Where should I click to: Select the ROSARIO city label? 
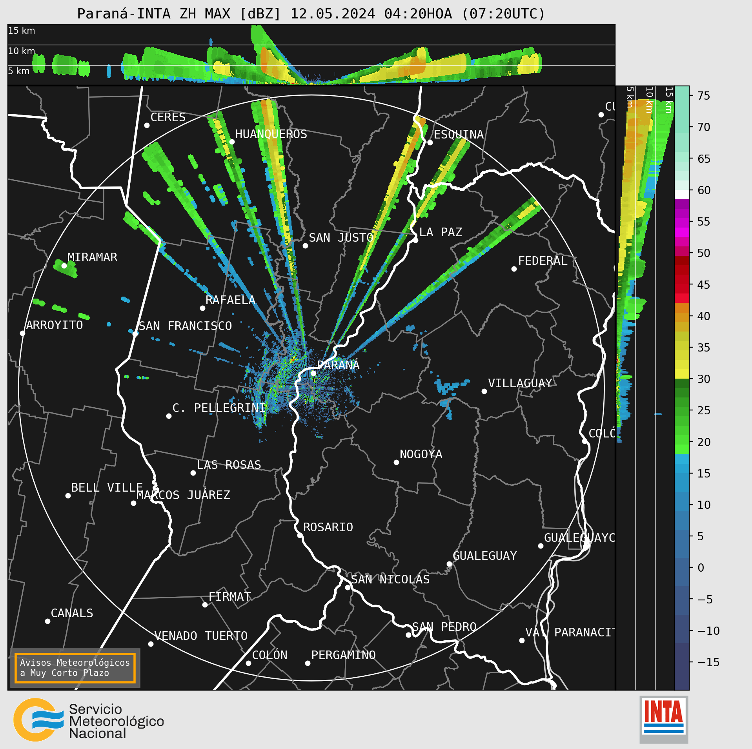(x=328, y=527)
